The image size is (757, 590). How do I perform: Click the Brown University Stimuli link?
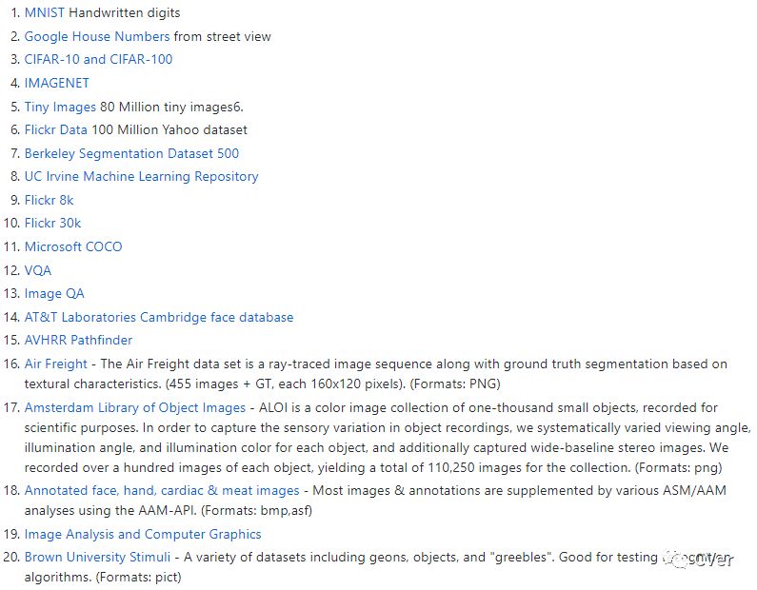(97, 557)
